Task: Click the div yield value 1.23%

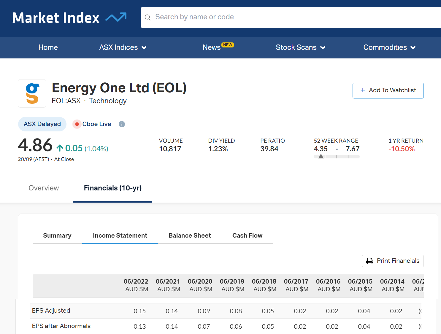Action: pyautogui.click(x=218, y=149)
